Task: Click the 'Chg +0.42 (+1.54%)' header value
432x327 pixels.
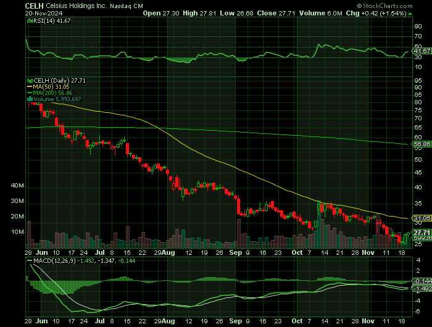Action: point(376,13)
